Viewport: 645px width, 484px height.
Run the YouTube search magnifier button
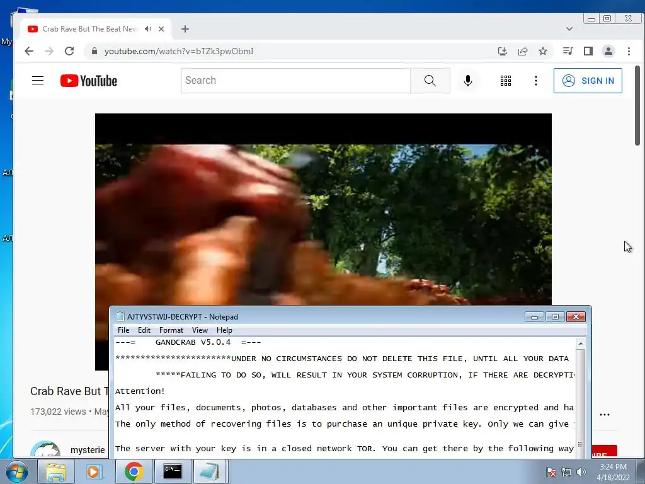point(430,81)
